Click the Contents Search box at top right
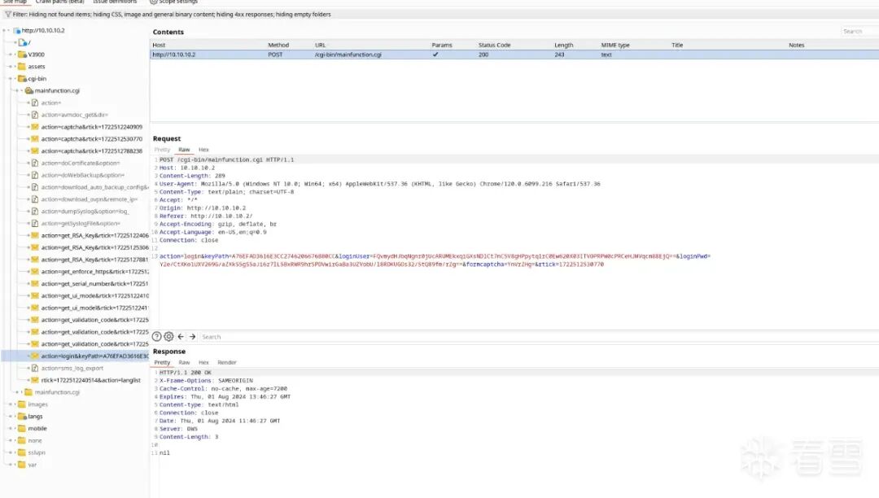 click(859, 32)
